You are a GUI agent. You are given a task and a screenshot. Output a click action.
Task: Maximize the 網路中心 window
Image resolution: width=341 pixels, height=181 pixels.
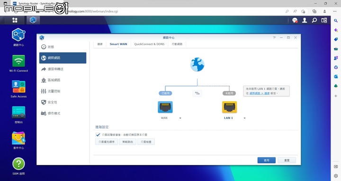288,37
